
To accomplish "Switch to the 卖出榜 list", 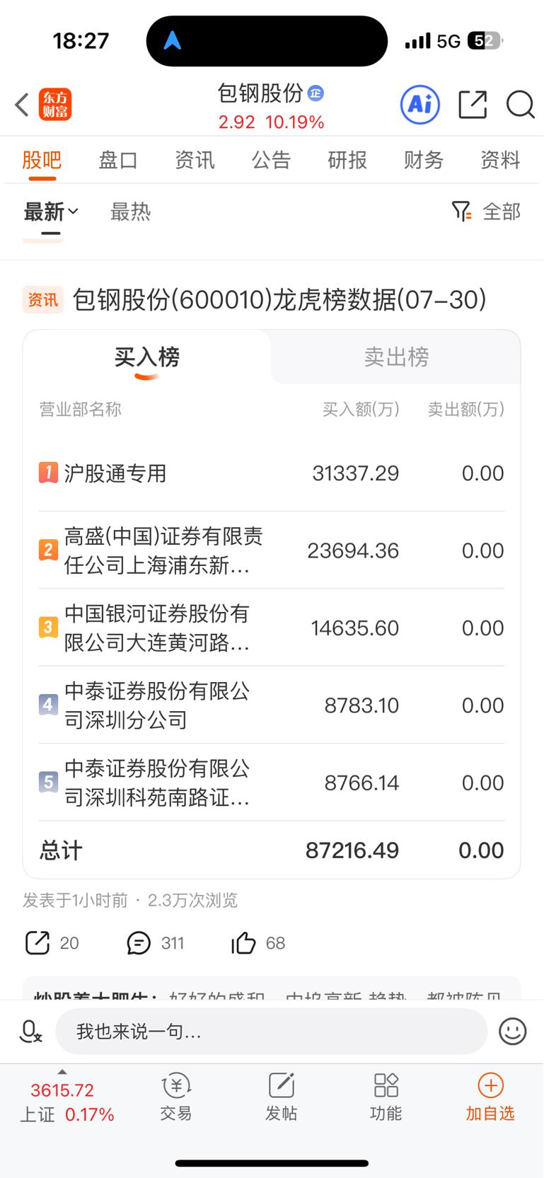I will coord(396,357).
